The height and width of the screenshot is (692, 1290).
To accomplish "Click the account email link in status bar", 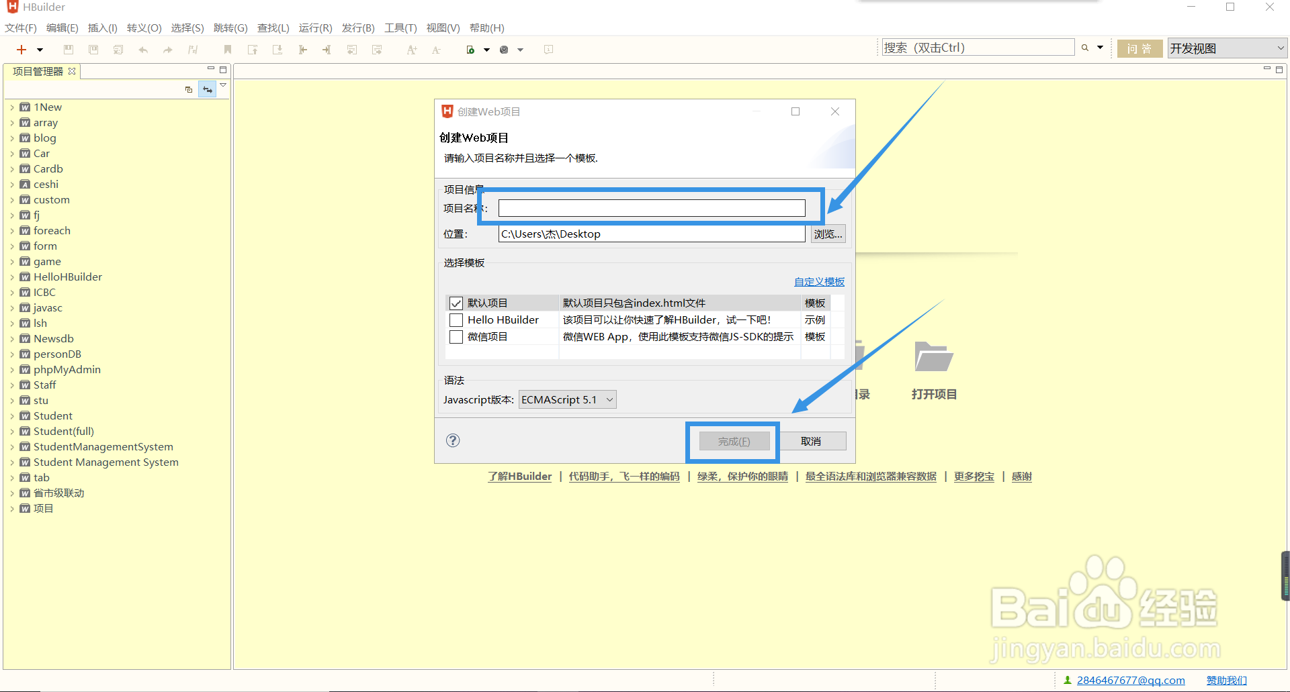I will pyautogui.click(x=1131, y=681).
